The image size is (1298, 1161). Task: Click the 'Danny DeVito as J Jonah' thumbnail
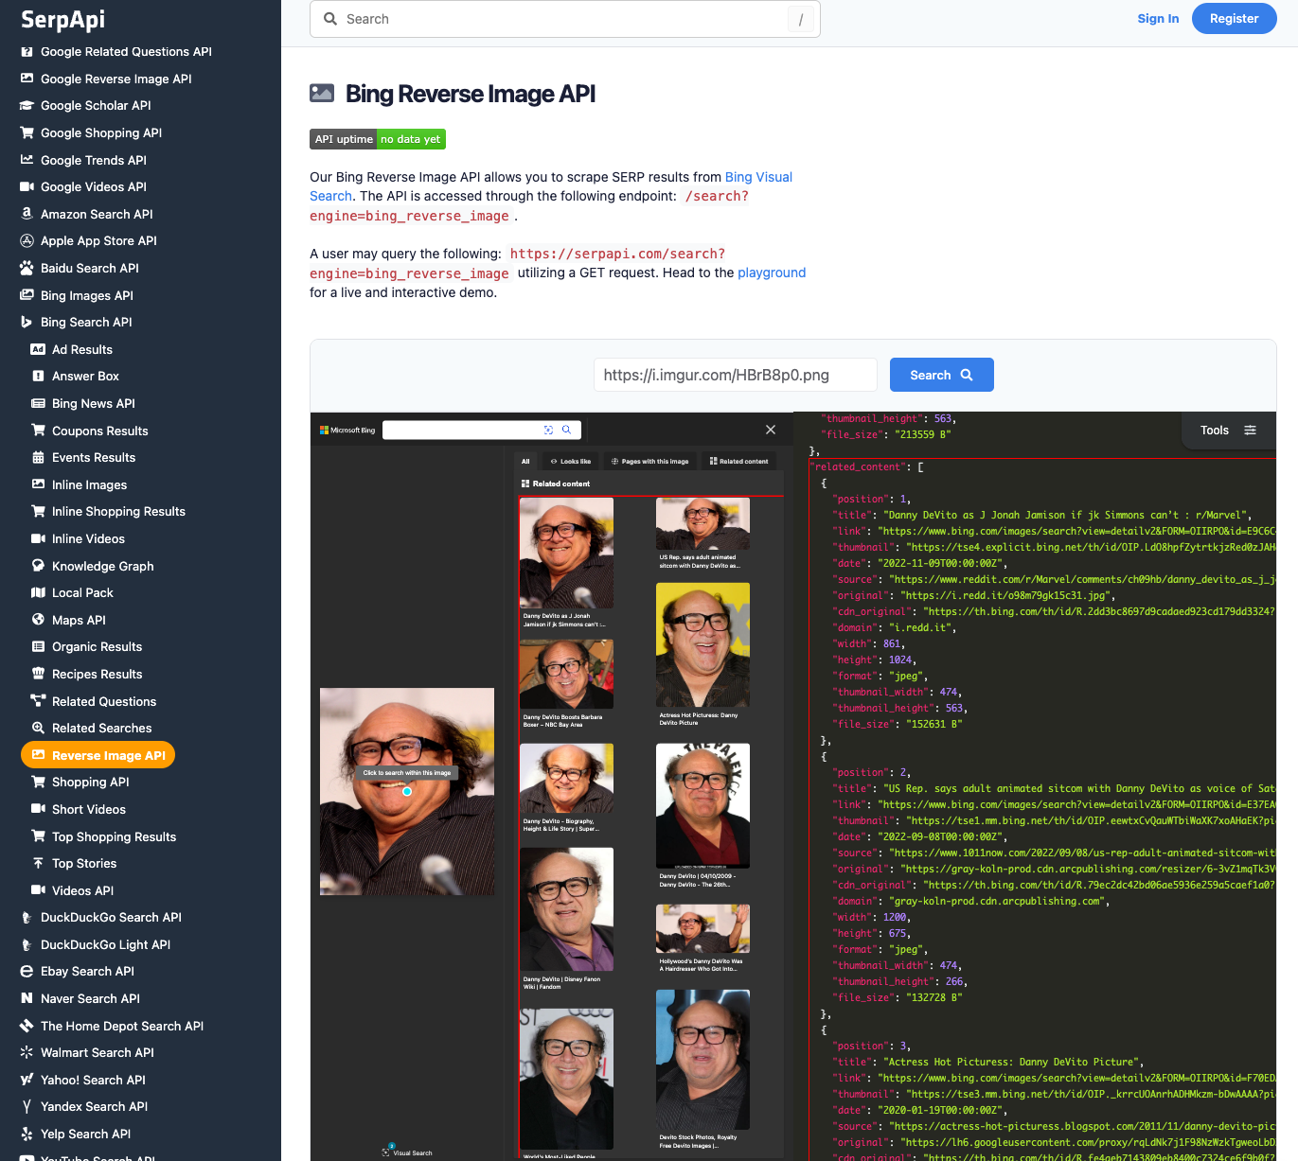click(x=566, y=553)
